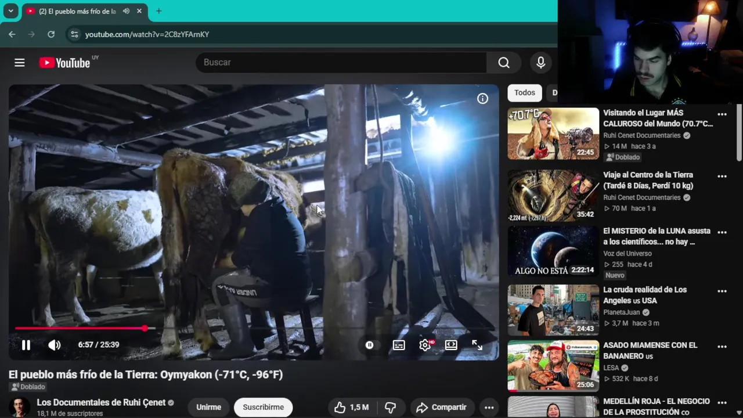This screenshot has width=743, height=418.
Task: Toggle subtitles closed captions button
Action: 399,345
